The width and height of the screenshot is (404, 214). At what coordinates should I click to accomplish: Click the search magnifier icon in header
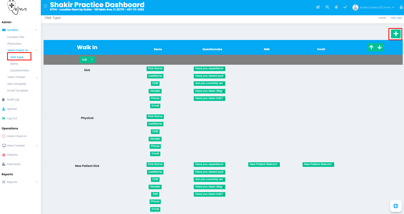(x=327, y=7)
